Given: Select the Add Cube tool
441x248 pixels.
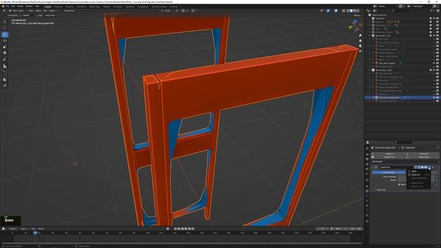Looking at the screenshot, I should [x=5, y=72].
